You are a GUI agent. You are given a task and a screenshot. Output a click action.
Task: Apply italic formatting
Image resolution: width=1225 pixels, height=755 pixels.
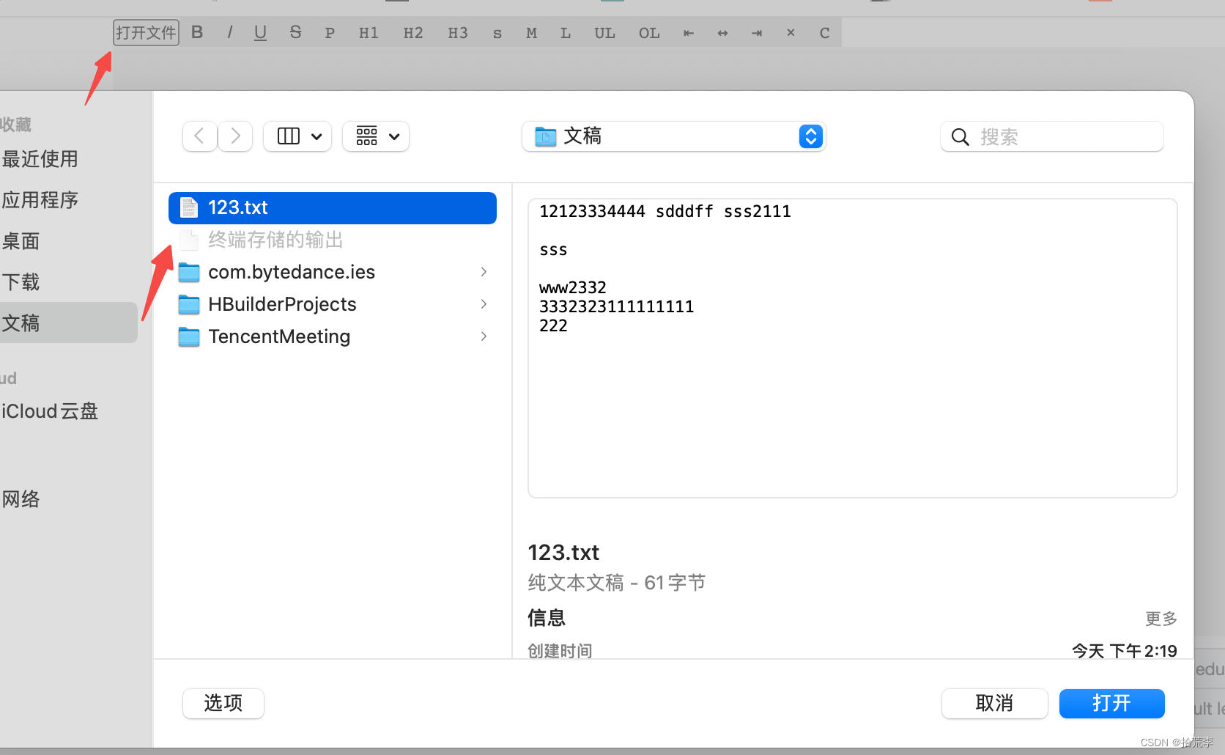229,32
